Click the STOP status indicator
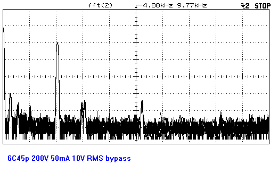 tap(263, 6)
